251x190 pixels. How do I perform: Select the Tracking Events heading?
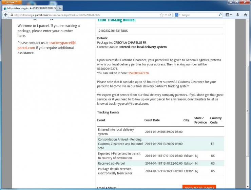point(108,112)
